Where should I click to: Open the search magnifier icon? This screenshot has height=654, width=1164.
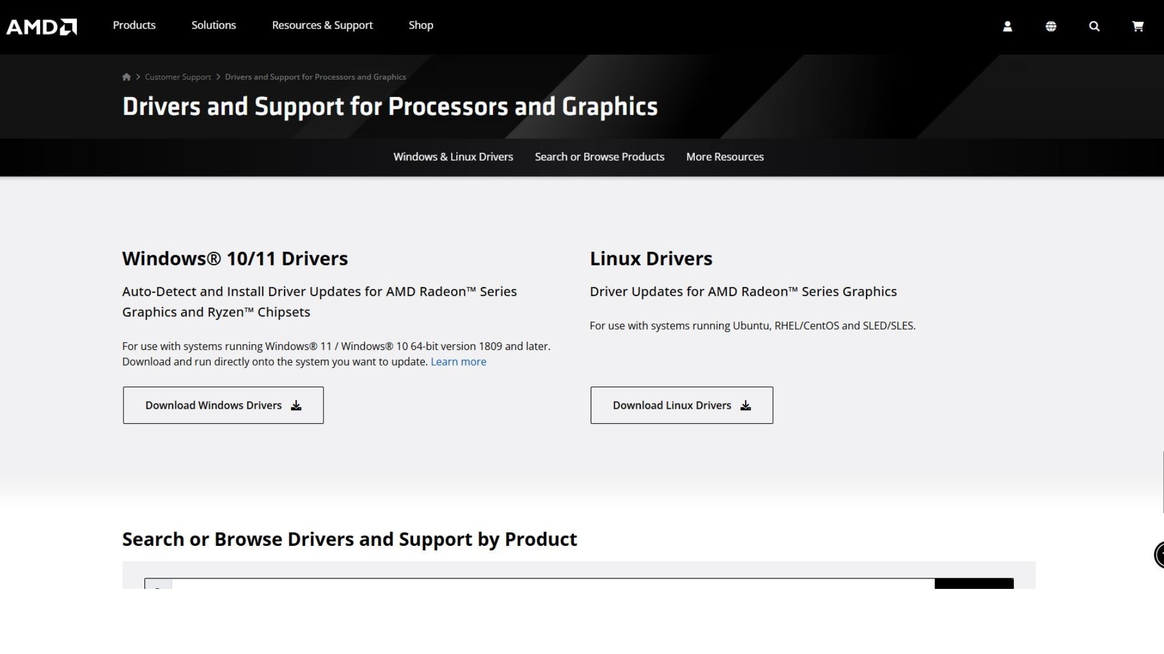(x=1094, y=26)
